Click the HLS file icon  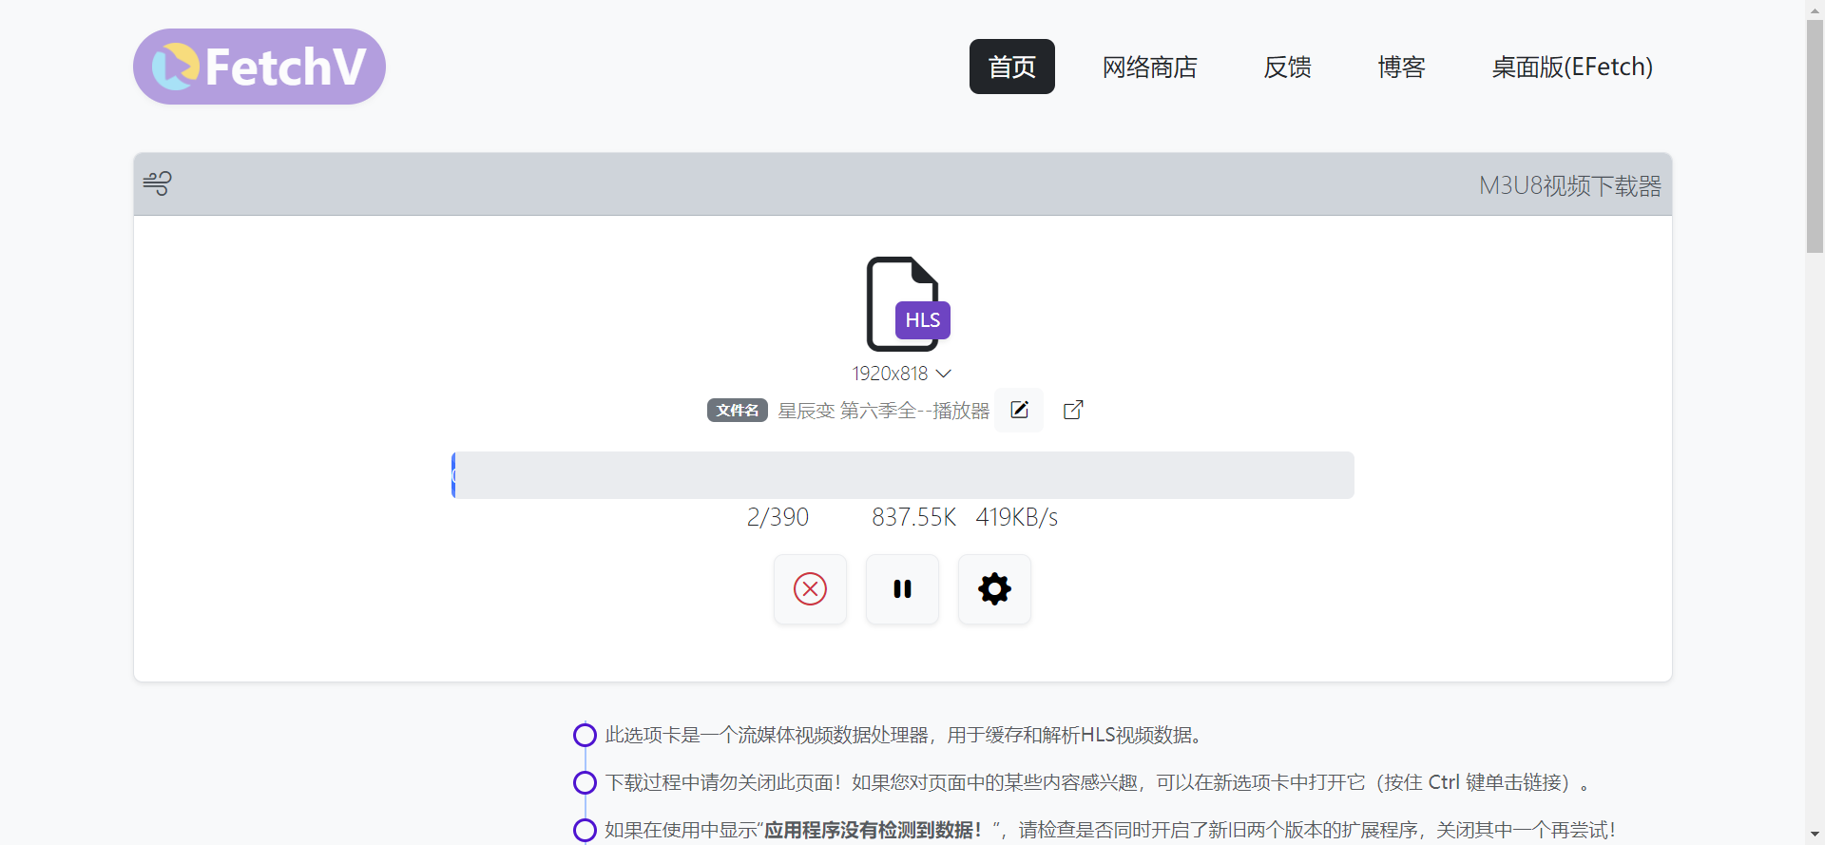click(907, 304)
